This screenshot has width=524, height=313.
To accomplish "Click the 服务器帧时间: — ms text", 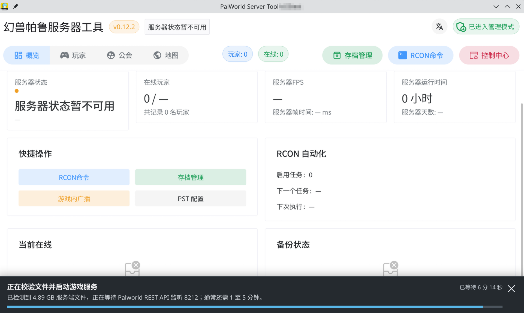I will [x=302, y=112].
